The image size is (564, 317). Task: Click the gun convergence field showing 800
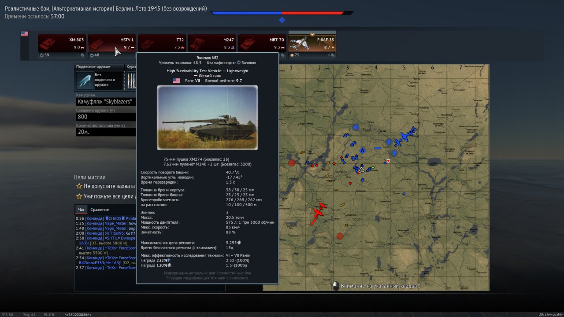click(x=106, y=117)
